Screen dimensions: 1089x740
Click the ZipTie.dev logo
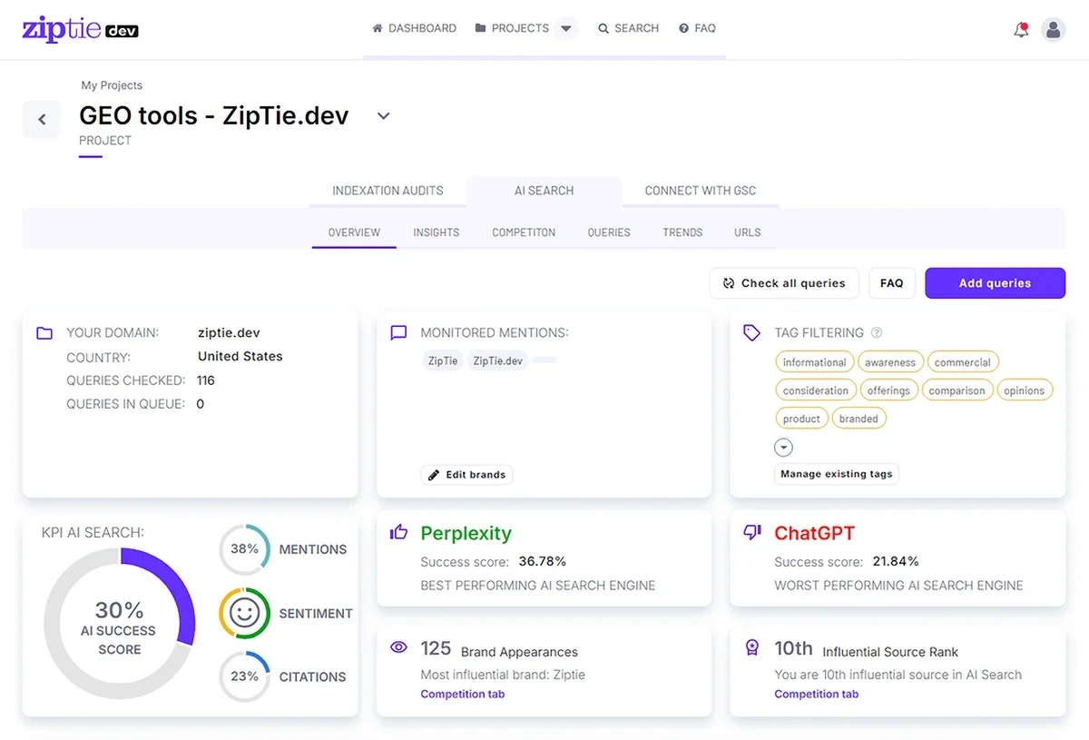coord(80,28)
